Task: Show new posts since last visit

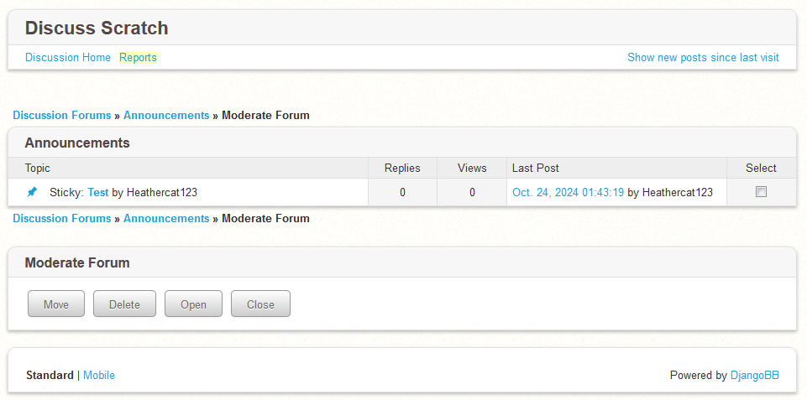Action: 703,58
